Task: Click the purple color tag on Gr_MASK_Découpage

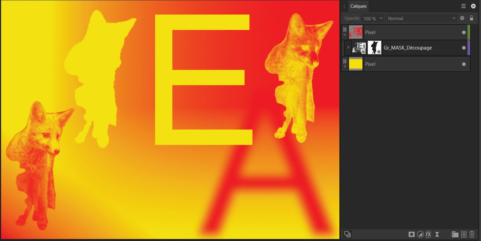Action: point(469,48)
